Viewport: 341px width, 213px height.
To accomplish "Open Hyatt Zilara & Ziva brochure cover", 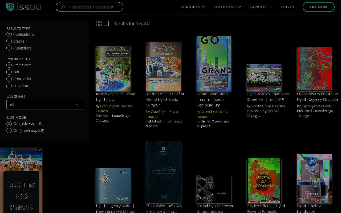I will pos(264,77).
